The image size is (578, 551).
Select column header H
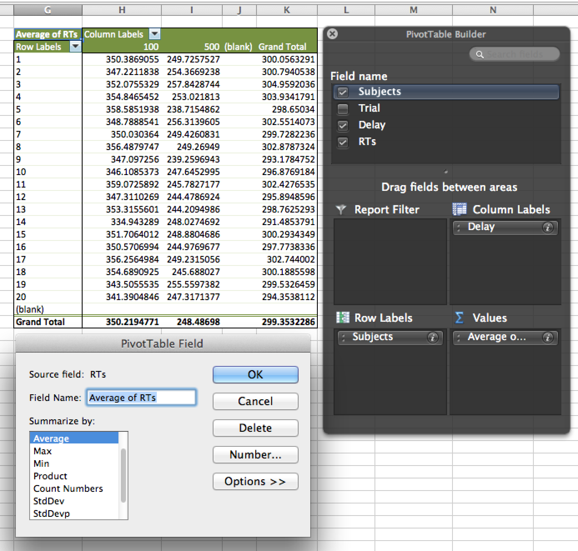pyautogui.click(x=122, y=10)
